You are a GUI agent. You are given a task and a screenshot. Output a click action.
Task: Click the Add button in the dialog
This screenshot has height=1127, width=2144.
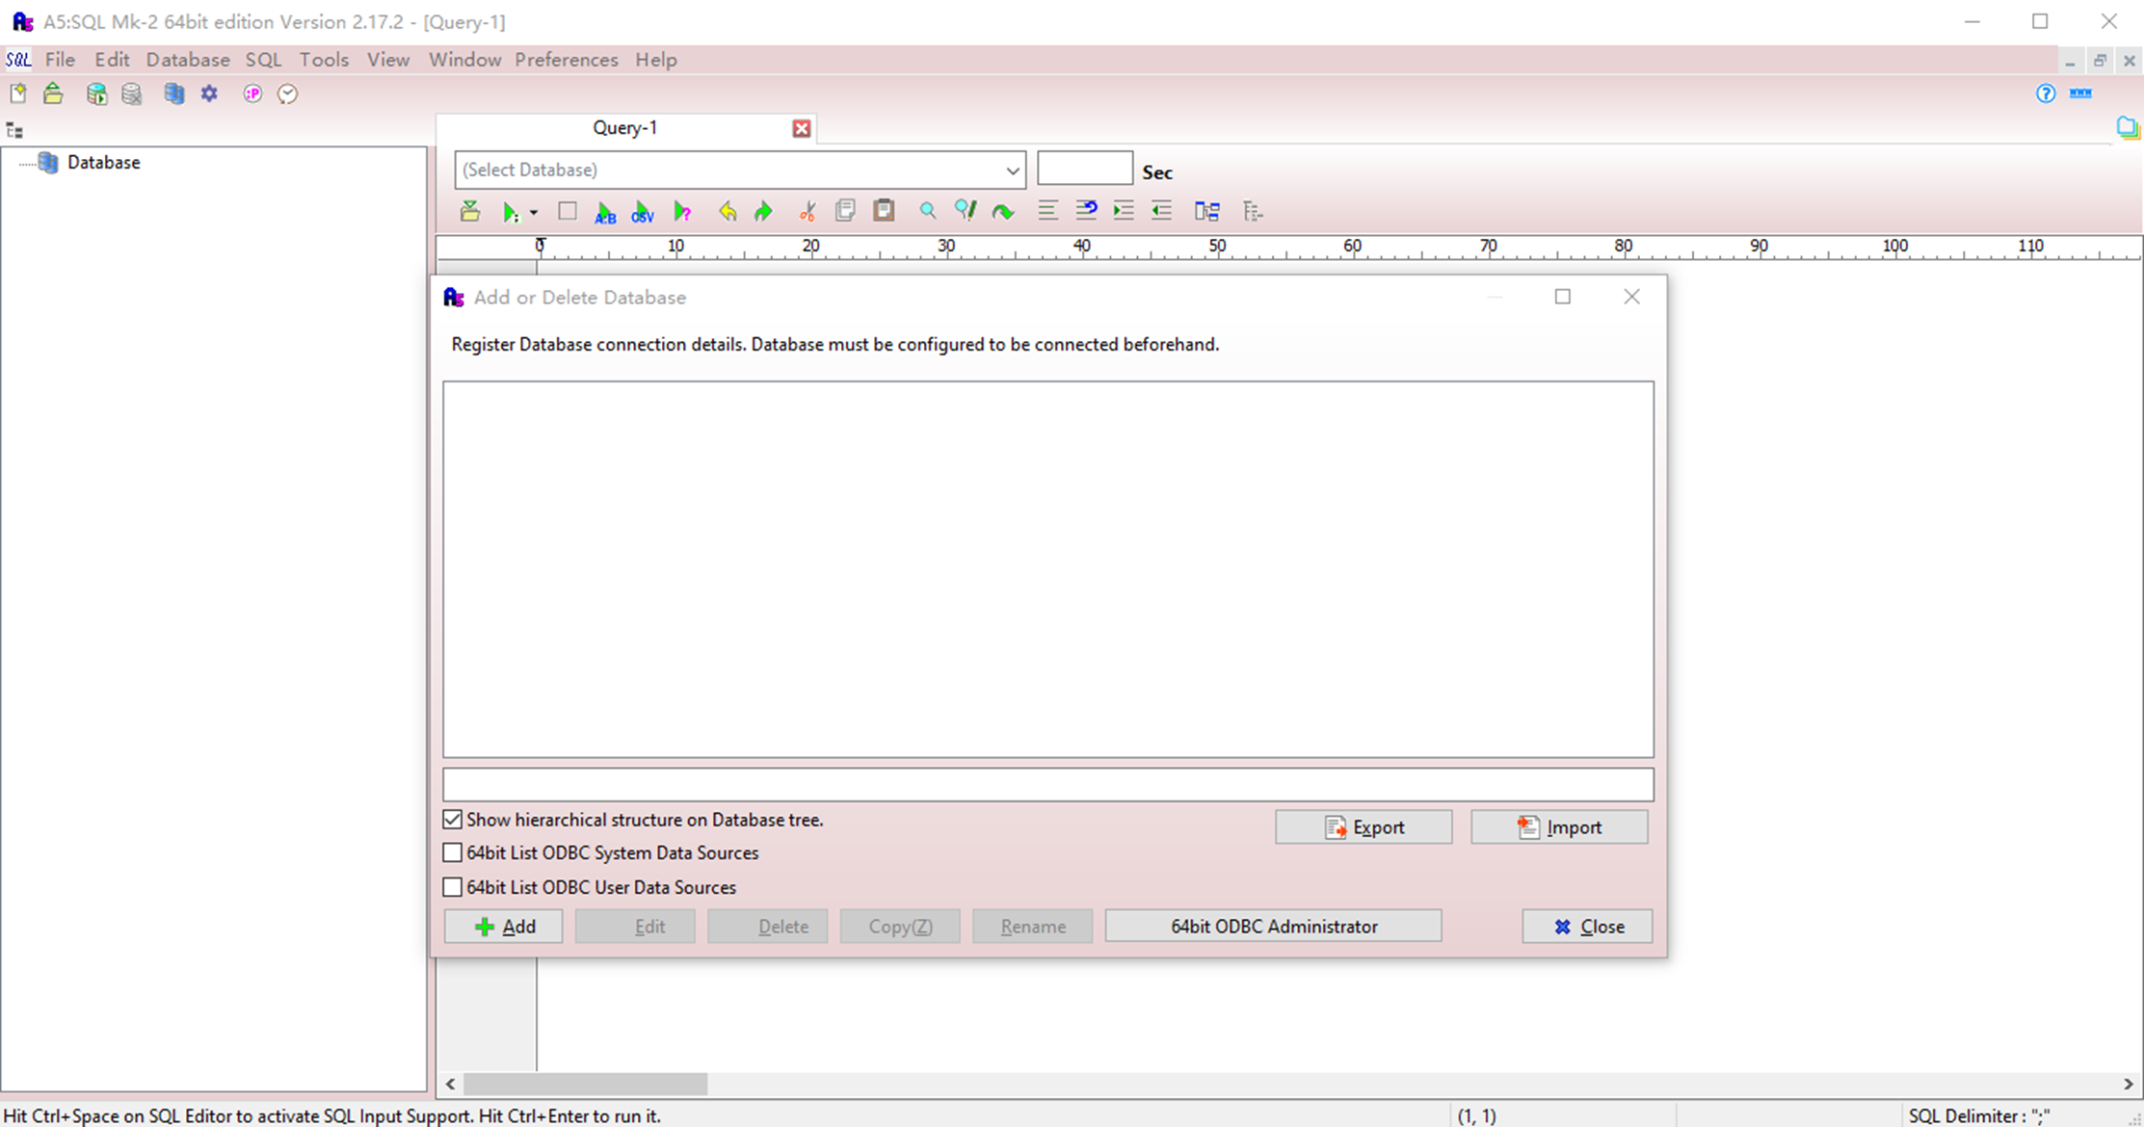tap(504, 927)
